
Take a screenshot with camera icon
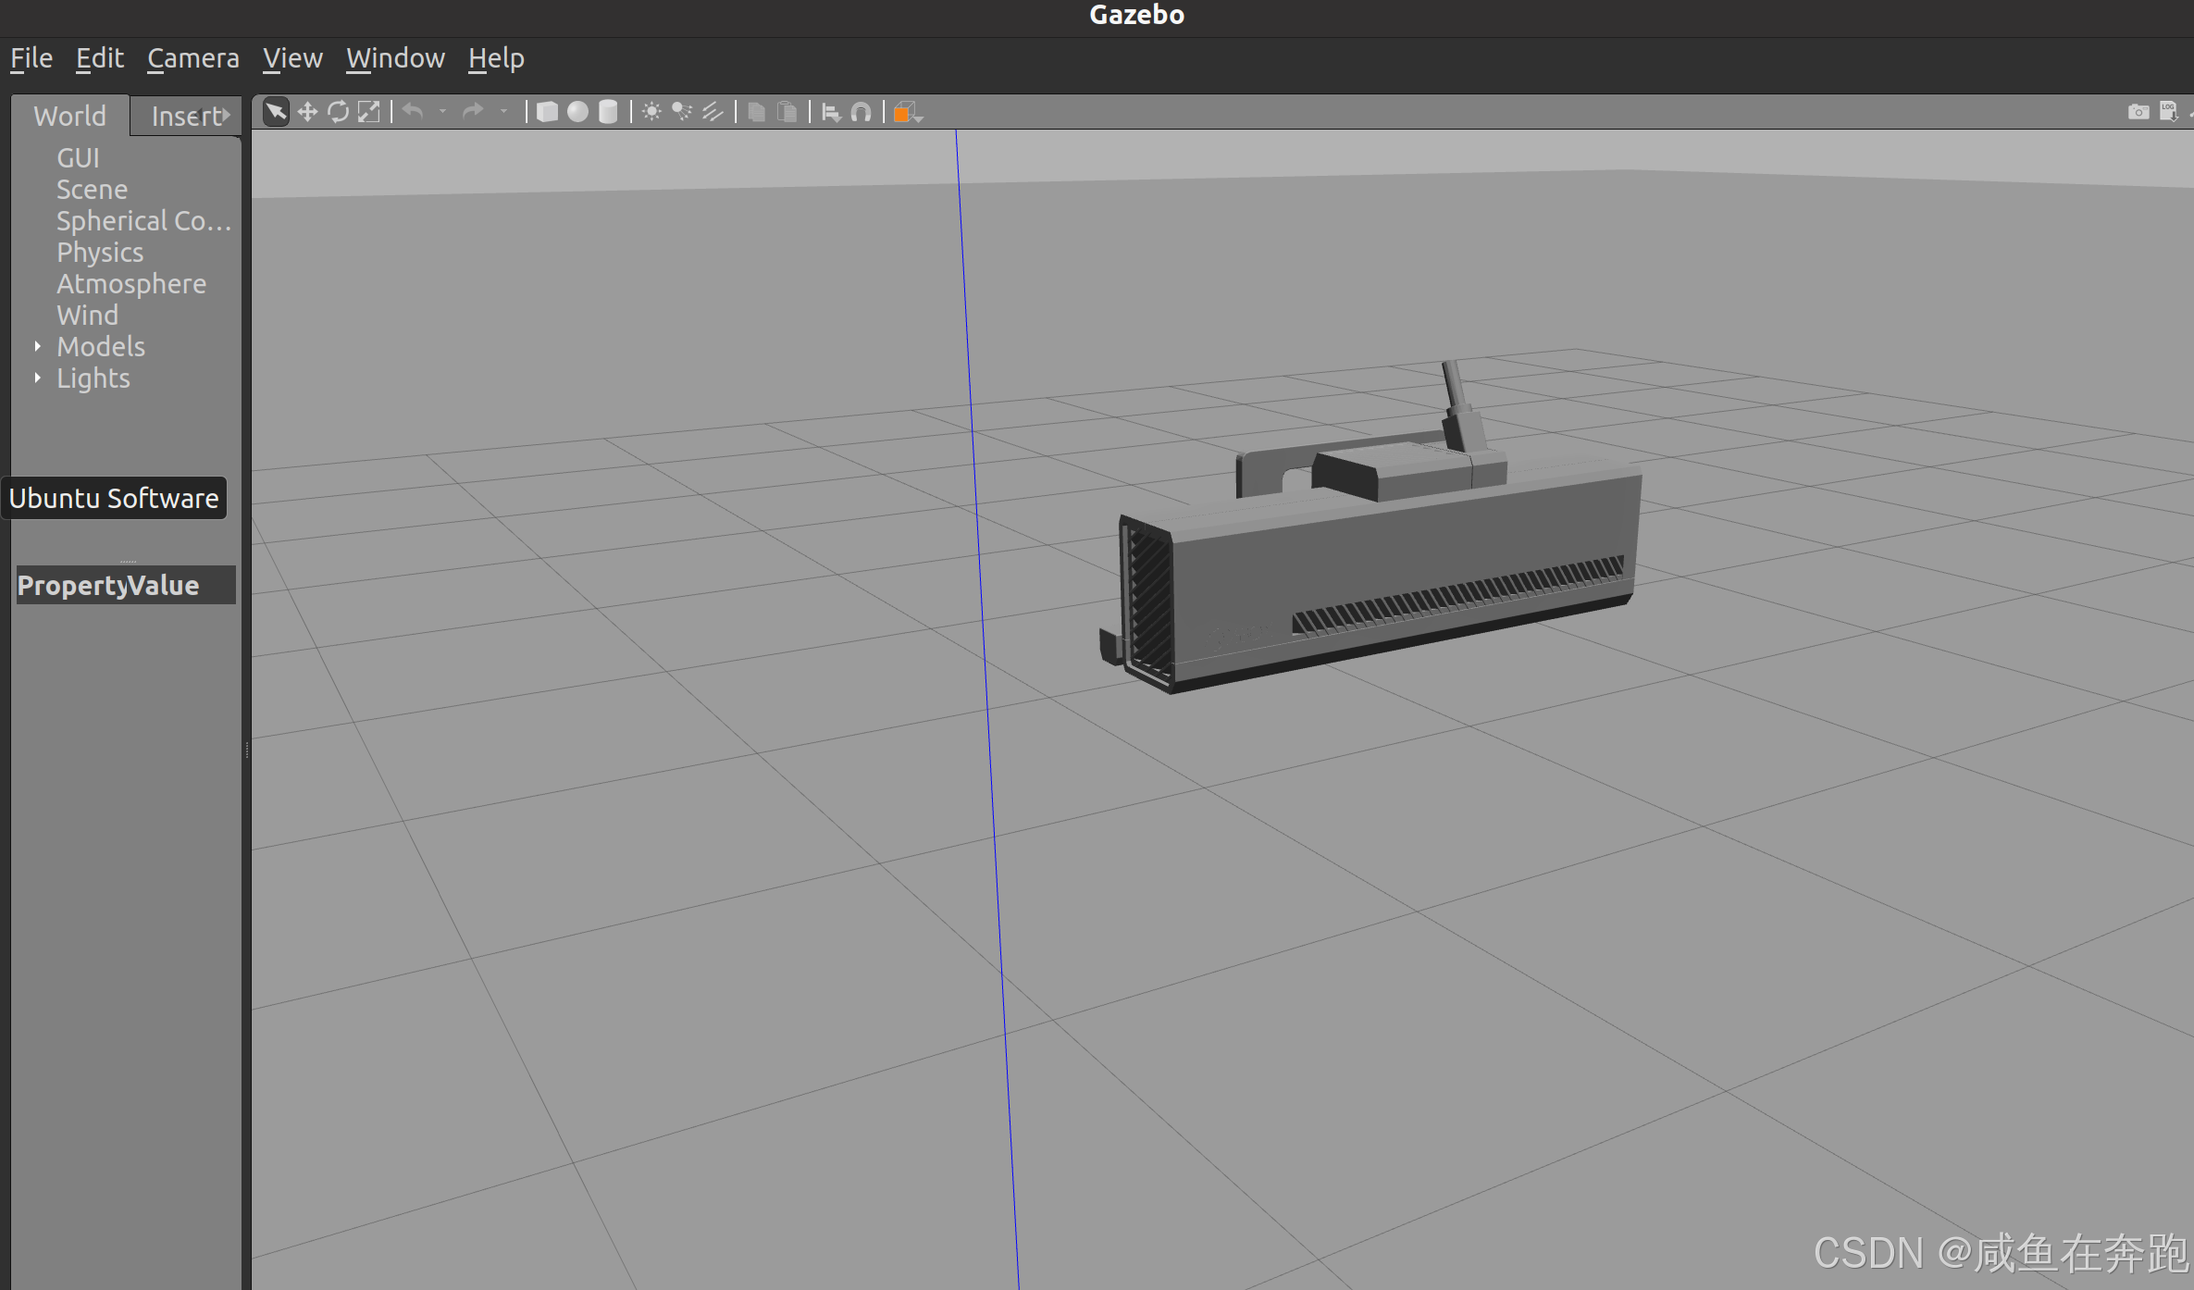point(2138,112)
